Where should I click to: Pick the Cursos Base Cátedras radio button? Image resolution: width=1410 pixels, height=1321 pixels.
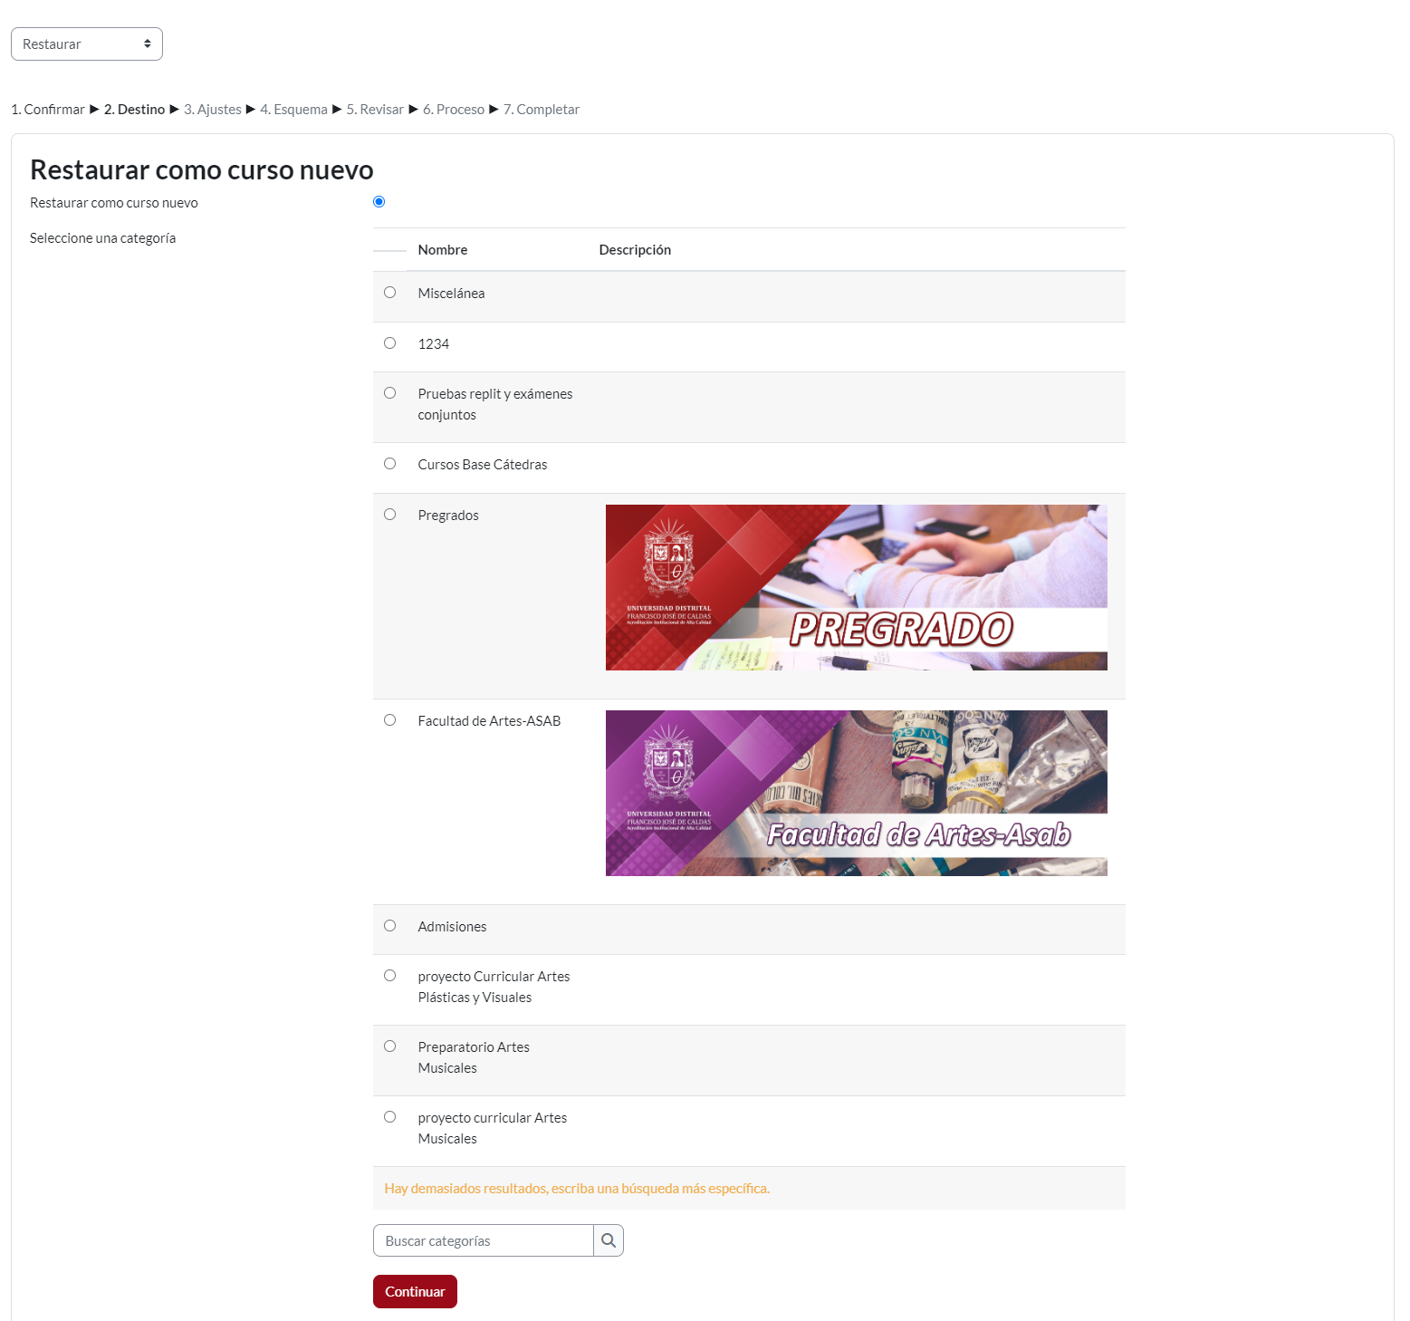389,464
